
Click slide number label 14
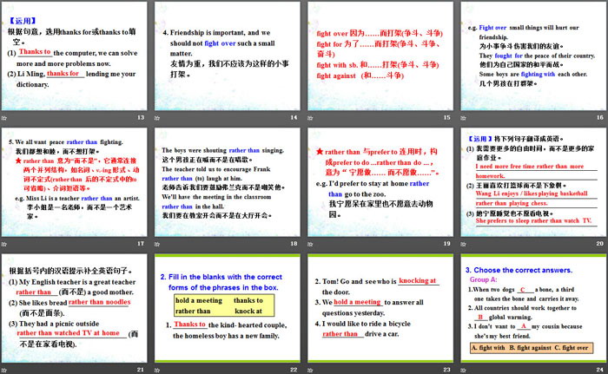click(294, 117)
